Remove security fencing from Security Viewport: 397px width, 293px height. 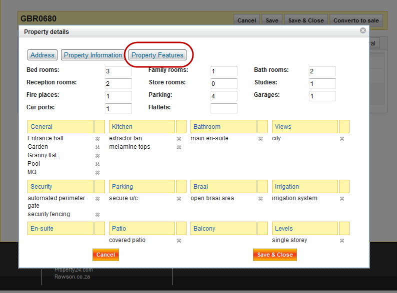click(x=97, y=215)
